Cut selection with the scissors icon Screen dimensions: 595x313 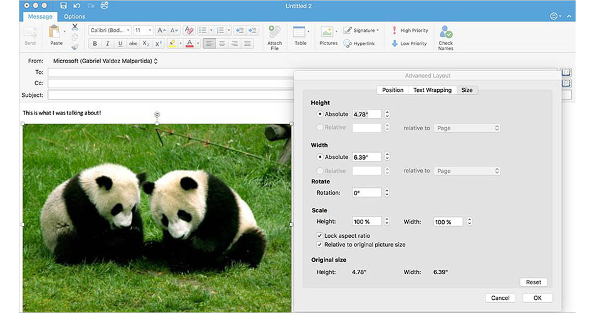point(75,27)
